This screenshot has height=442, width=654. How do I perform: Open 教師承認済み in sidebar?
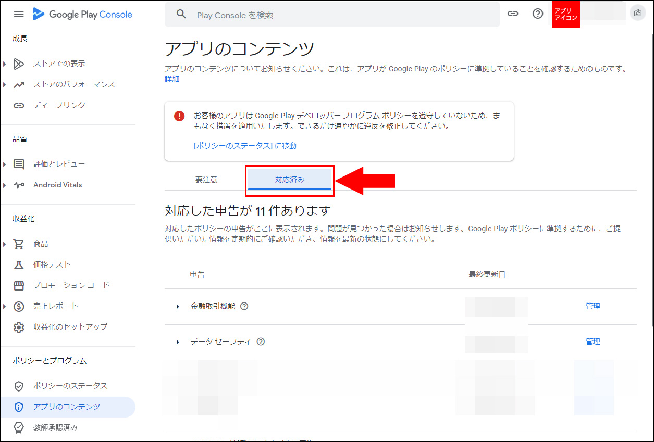(55, 427)
